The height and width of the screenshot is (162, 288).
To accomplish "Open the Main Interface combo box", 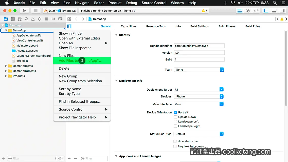I will coord(199,104).
